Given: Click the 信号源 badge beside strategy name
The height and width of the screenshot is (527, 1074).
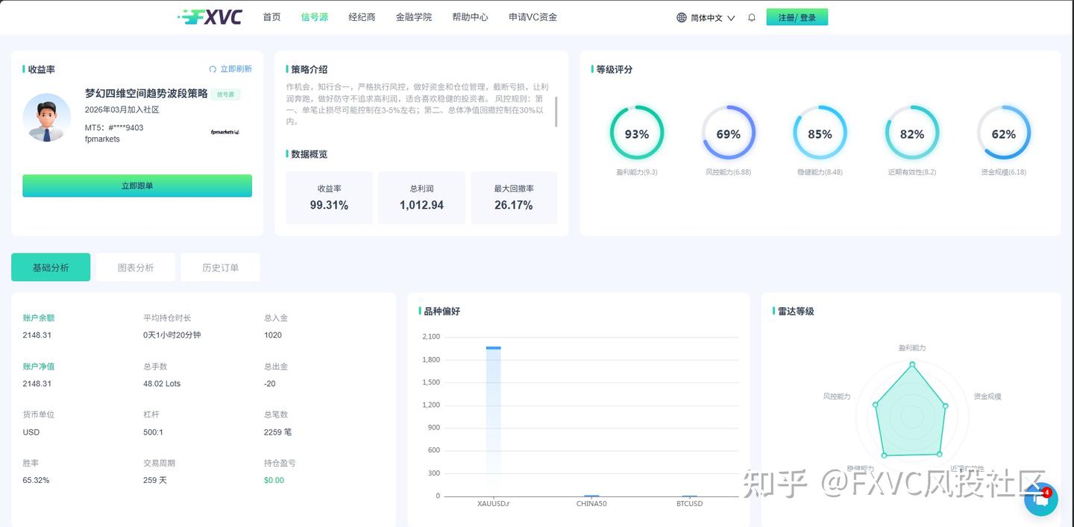Looking at the screenshot, I should tap(226, 94).
